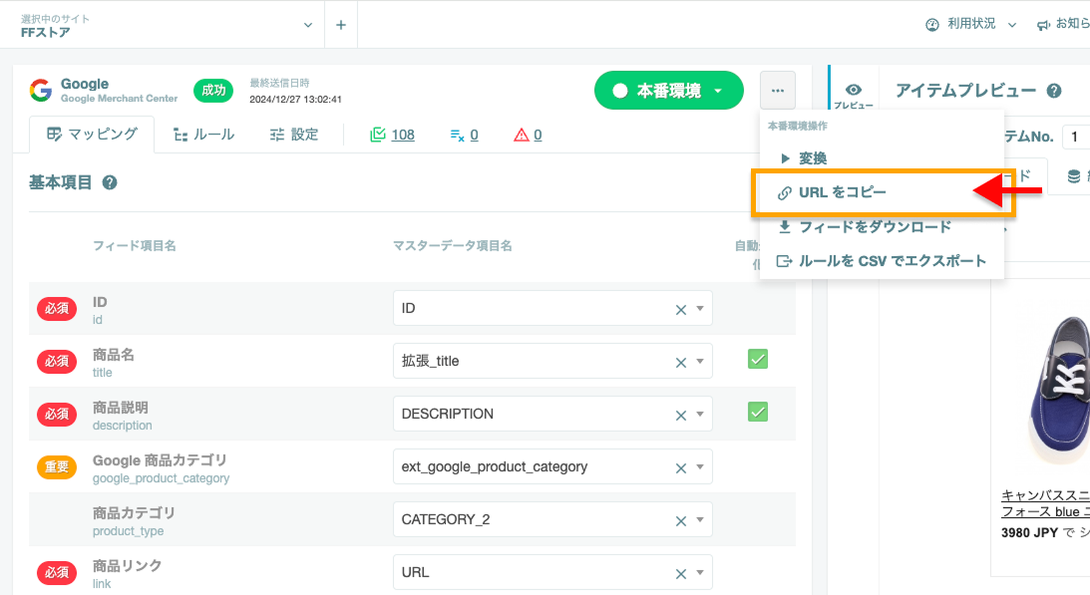Screen dimensions: 1090x595
Task: Clear the URL field selection
Action: pos(680,573)
